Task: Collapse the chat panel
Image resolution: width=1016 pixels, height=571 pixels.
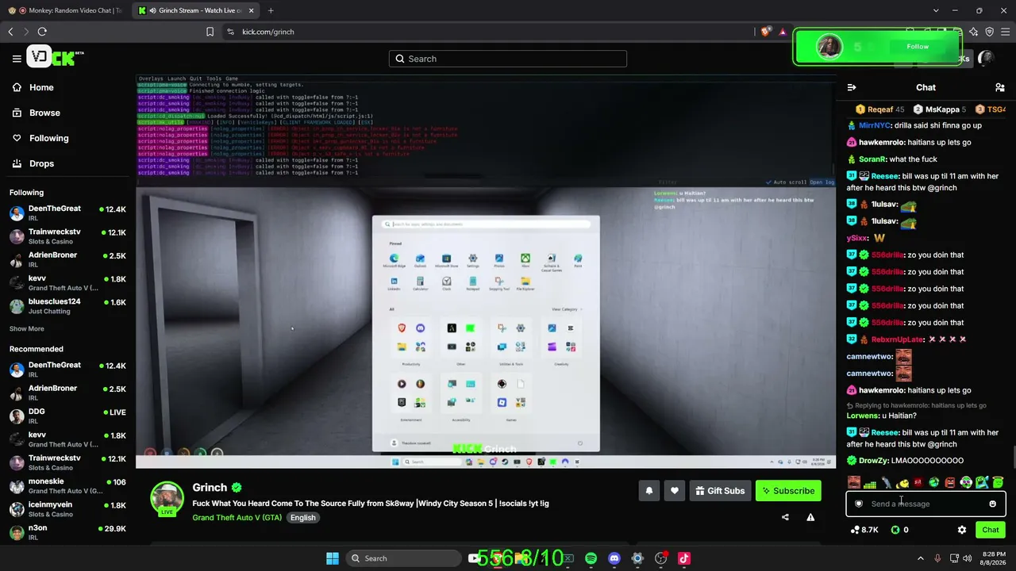Action: coord(852,87)
